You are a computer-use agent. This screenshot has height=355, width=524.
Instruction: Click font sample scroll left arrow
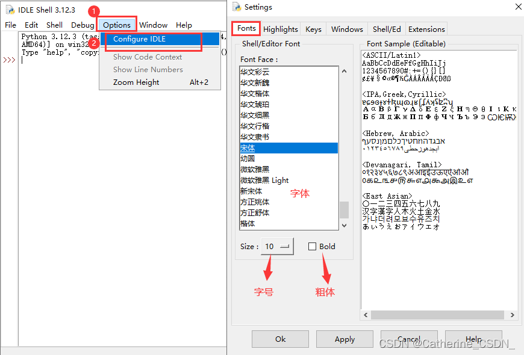tap(366, 315)
